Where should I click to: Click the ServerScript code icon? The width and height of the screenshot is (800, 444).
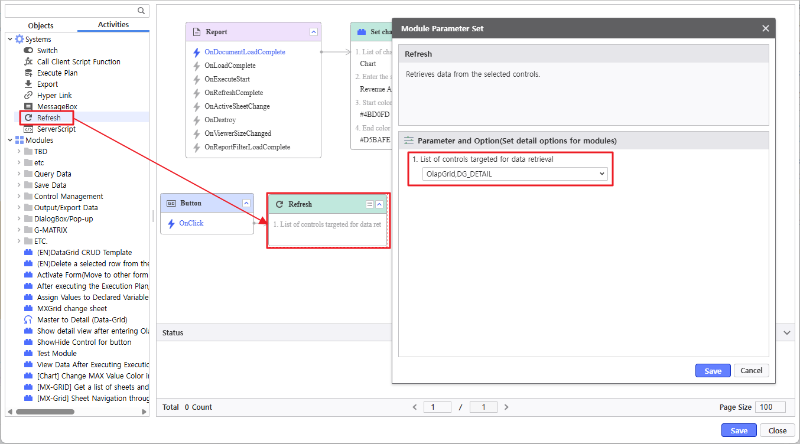(x=28, y=129)
